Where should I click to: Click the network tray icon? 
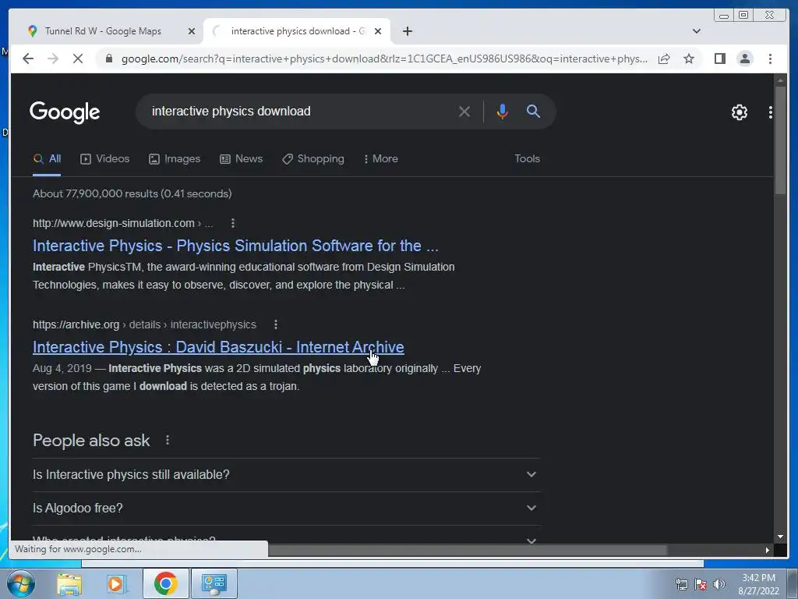(681, 584)
